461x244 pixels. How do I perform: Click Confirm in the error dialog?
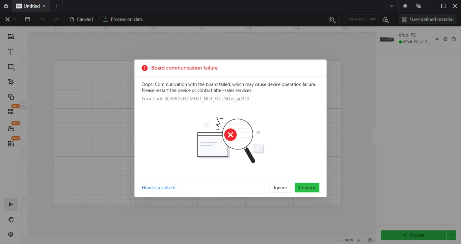307,188
